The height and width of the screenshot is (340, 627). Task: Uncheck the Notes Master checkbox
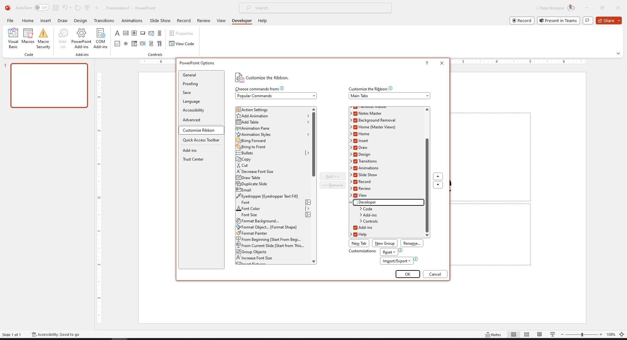[x=355, y=113]
